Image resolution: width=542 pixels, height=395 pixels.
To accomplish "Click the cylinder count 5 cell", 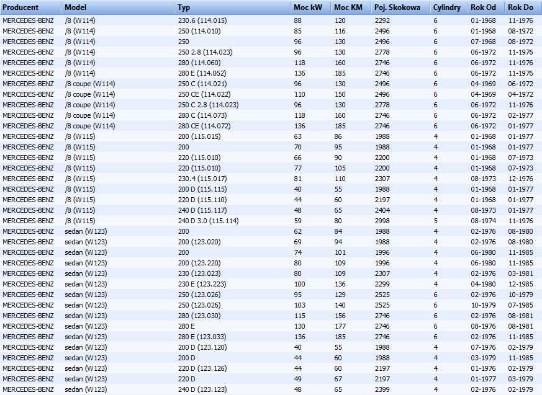I will pos(436,221).
